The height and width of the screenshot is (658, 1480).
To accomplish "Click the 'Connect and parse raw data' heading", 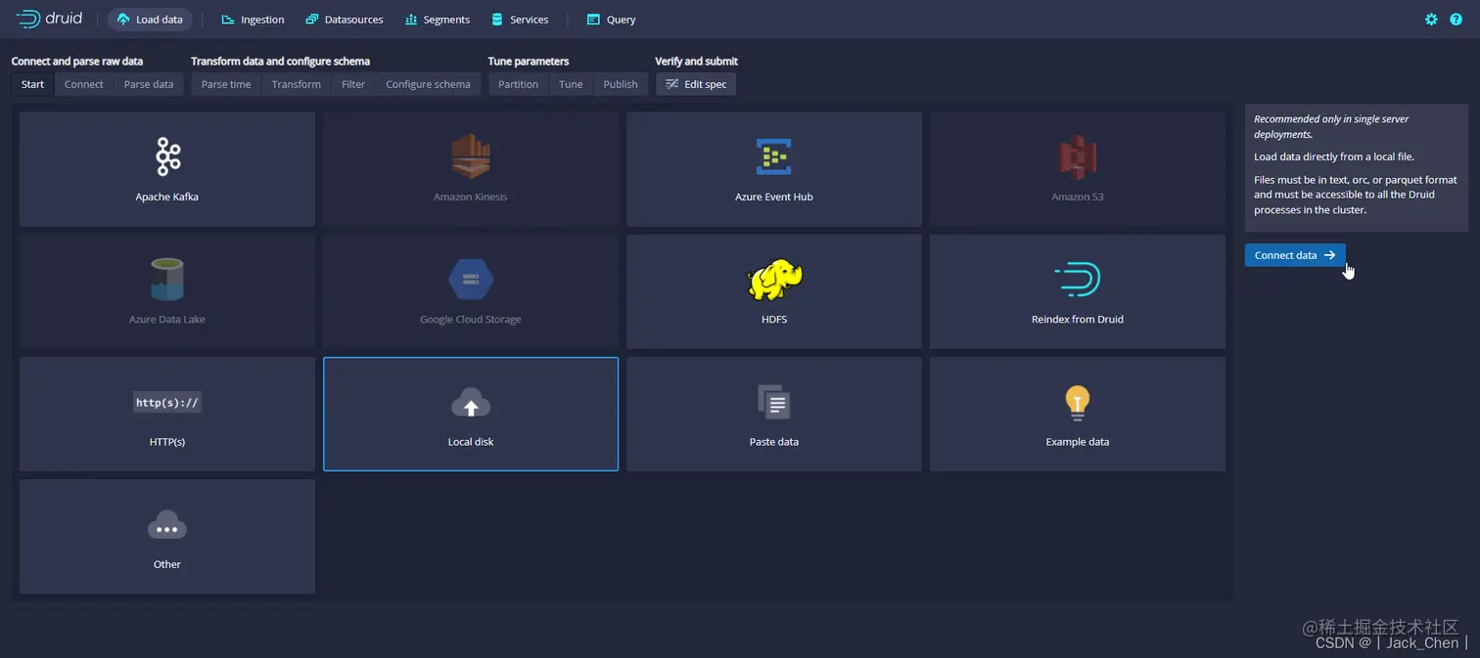I will (77, 62).
